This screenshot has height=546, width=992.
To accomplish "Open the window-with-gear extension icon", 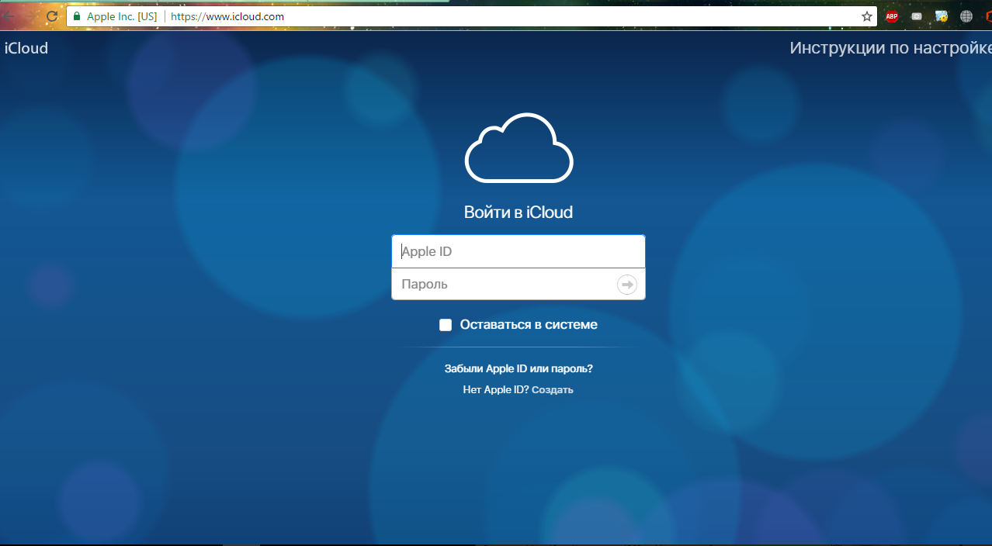I will 942,16.
